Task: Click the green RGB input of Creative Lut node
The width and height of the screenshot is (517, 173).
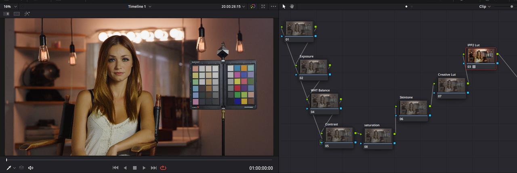Action: click(x=435, y=83)
